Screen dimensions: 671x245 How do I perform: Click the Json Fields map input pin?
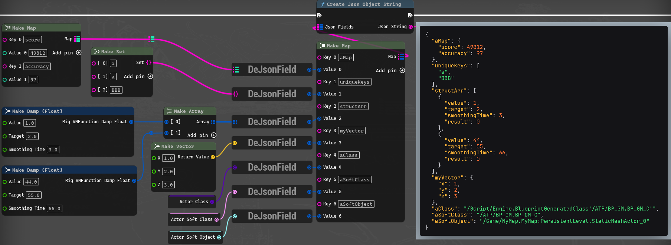pos(320,27)
